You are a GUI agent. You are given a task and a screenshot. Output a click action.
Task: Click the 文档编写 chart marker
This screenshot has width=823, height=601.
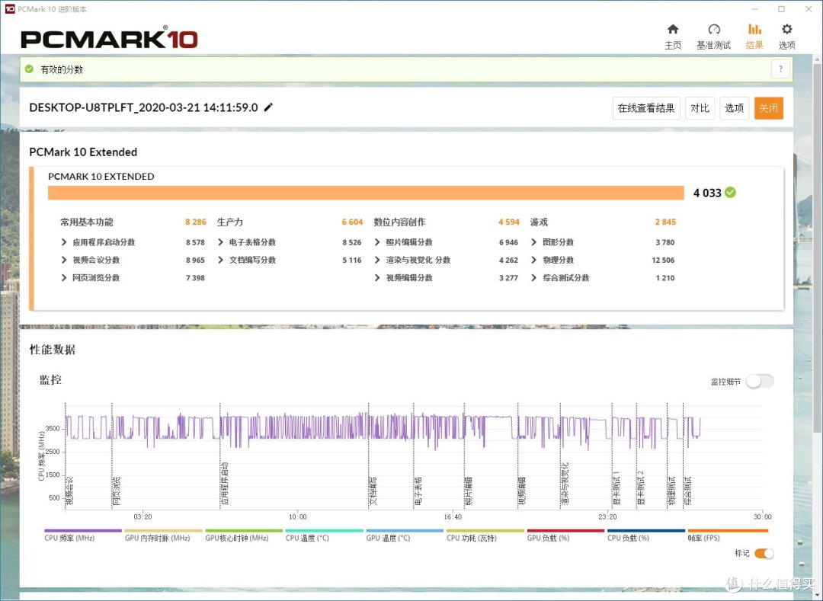373,491
